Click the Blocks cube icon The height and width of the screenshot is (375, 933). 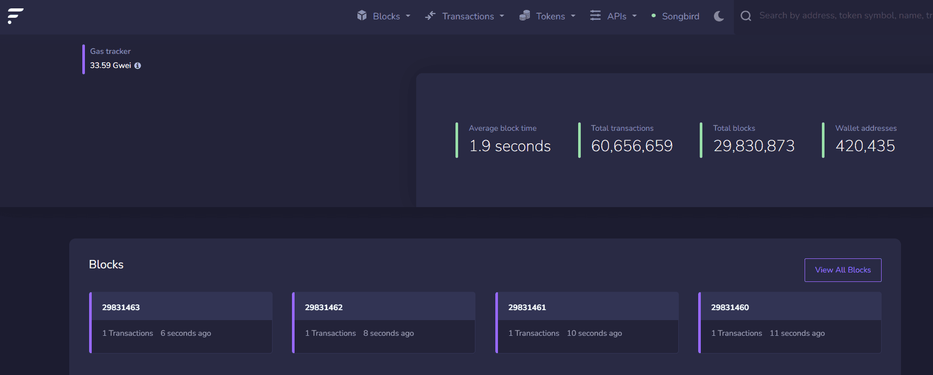(x=362, y=16)
